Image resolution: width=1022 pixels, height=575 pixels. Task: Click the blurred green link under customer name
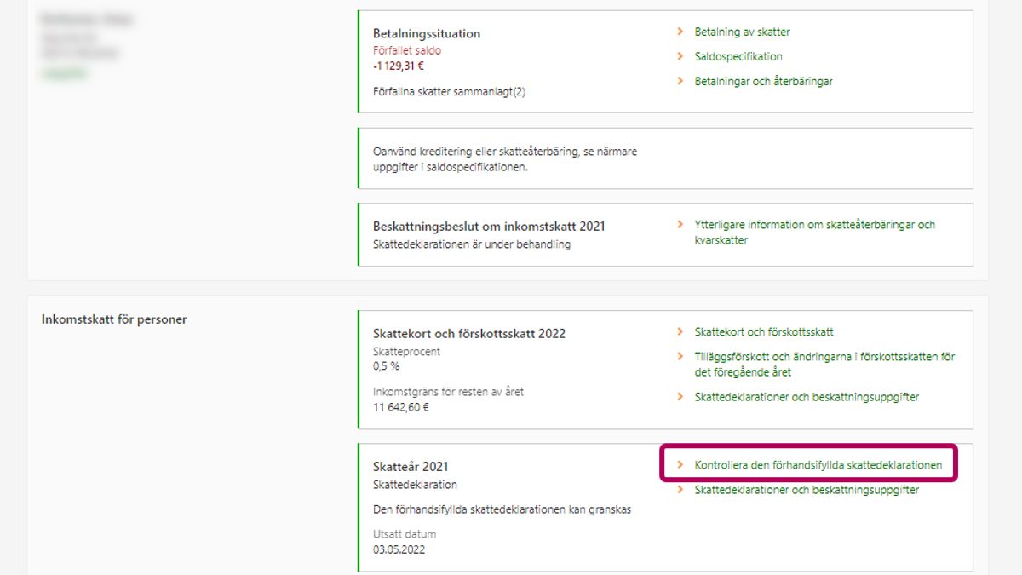pos(65,74)
